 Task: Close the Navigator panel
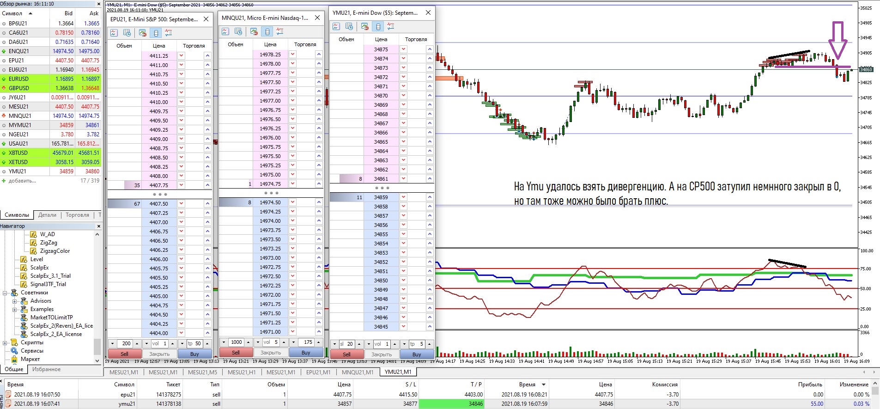98,226
